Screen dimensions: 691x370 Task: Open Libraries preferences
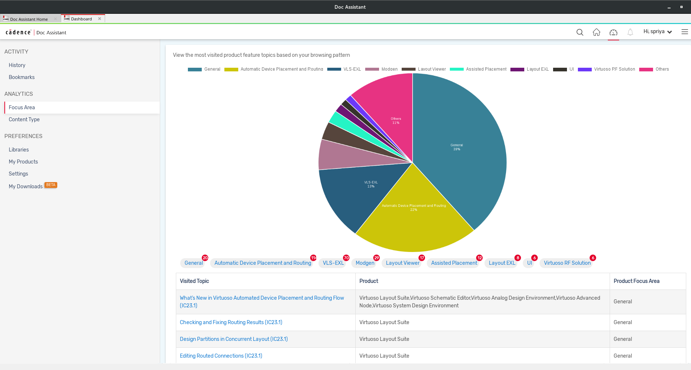tap(19, 150)
